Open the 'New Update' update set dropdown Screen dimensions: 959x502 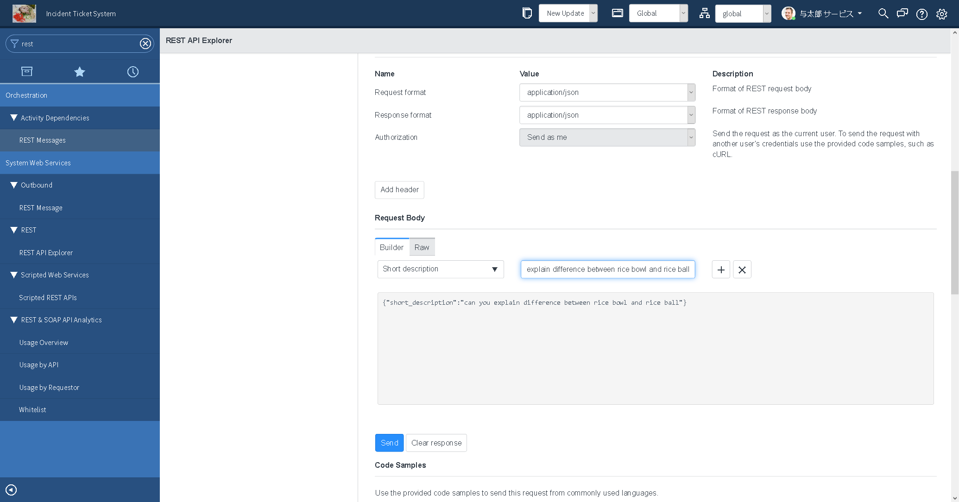593,13
